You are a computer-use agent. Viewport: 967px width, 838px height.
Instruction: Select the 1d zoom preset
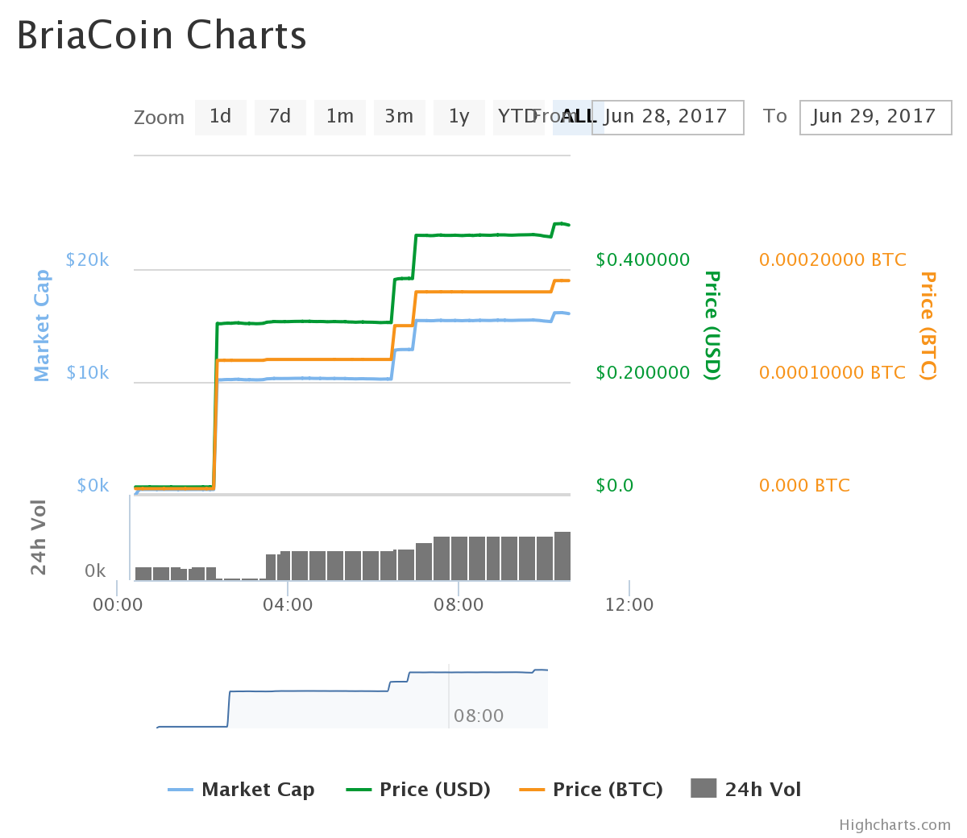(x=220, y=117)
